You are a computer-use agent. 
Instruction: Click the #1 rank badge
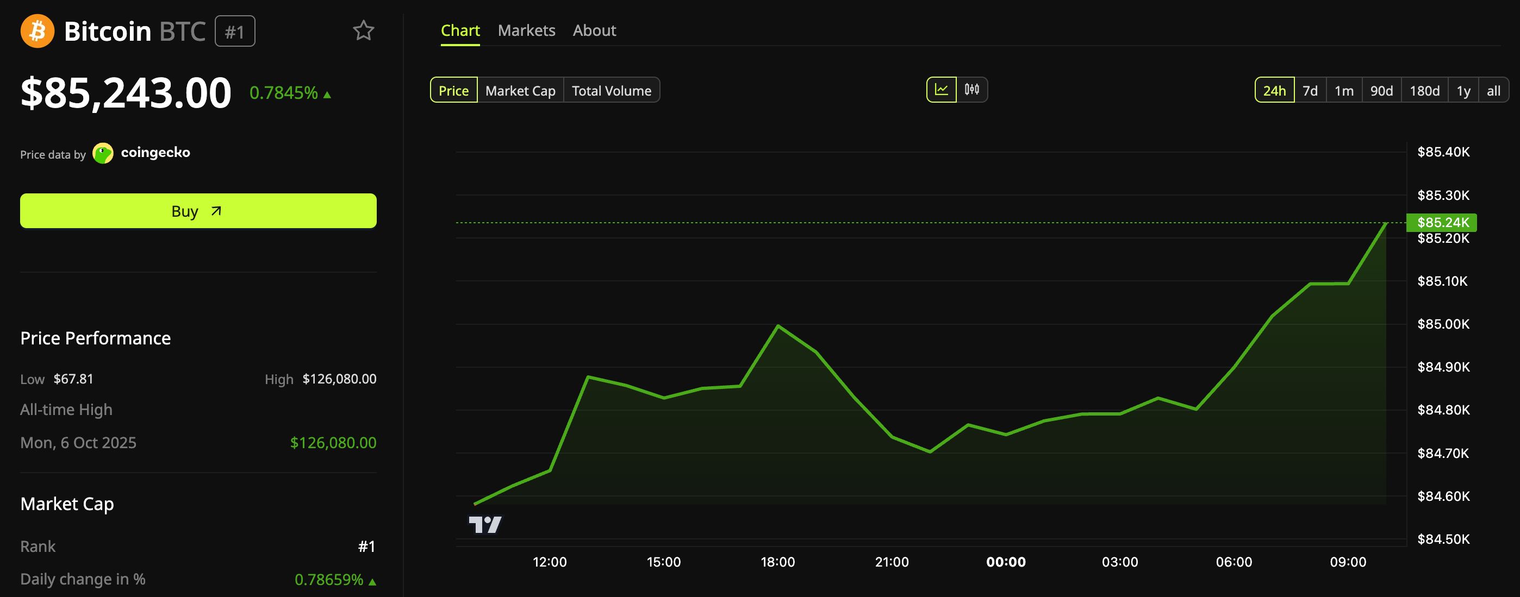point(235,31)
